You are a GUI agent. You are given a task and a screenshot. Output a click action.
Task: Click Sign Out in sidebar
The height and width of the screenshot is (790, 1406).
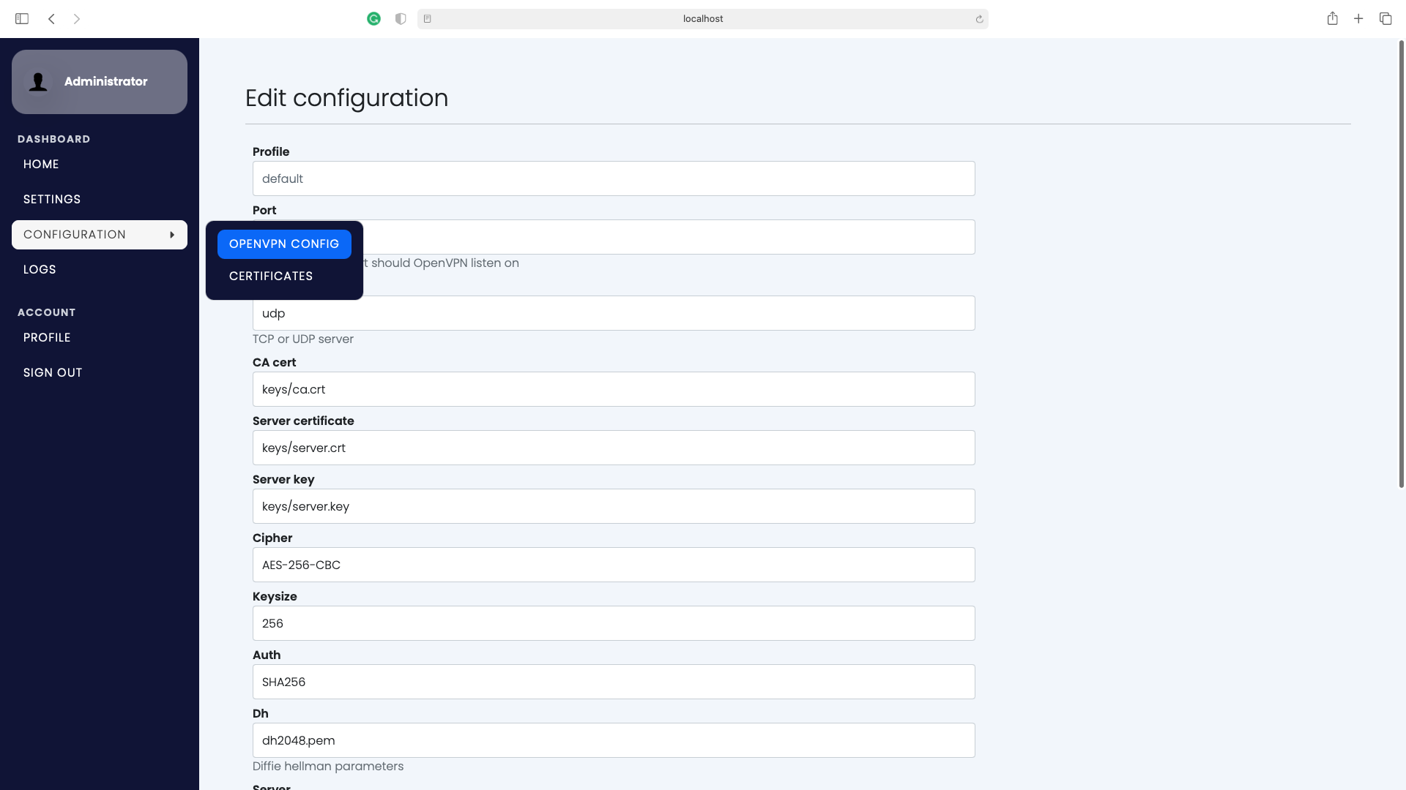coord(53,373)
